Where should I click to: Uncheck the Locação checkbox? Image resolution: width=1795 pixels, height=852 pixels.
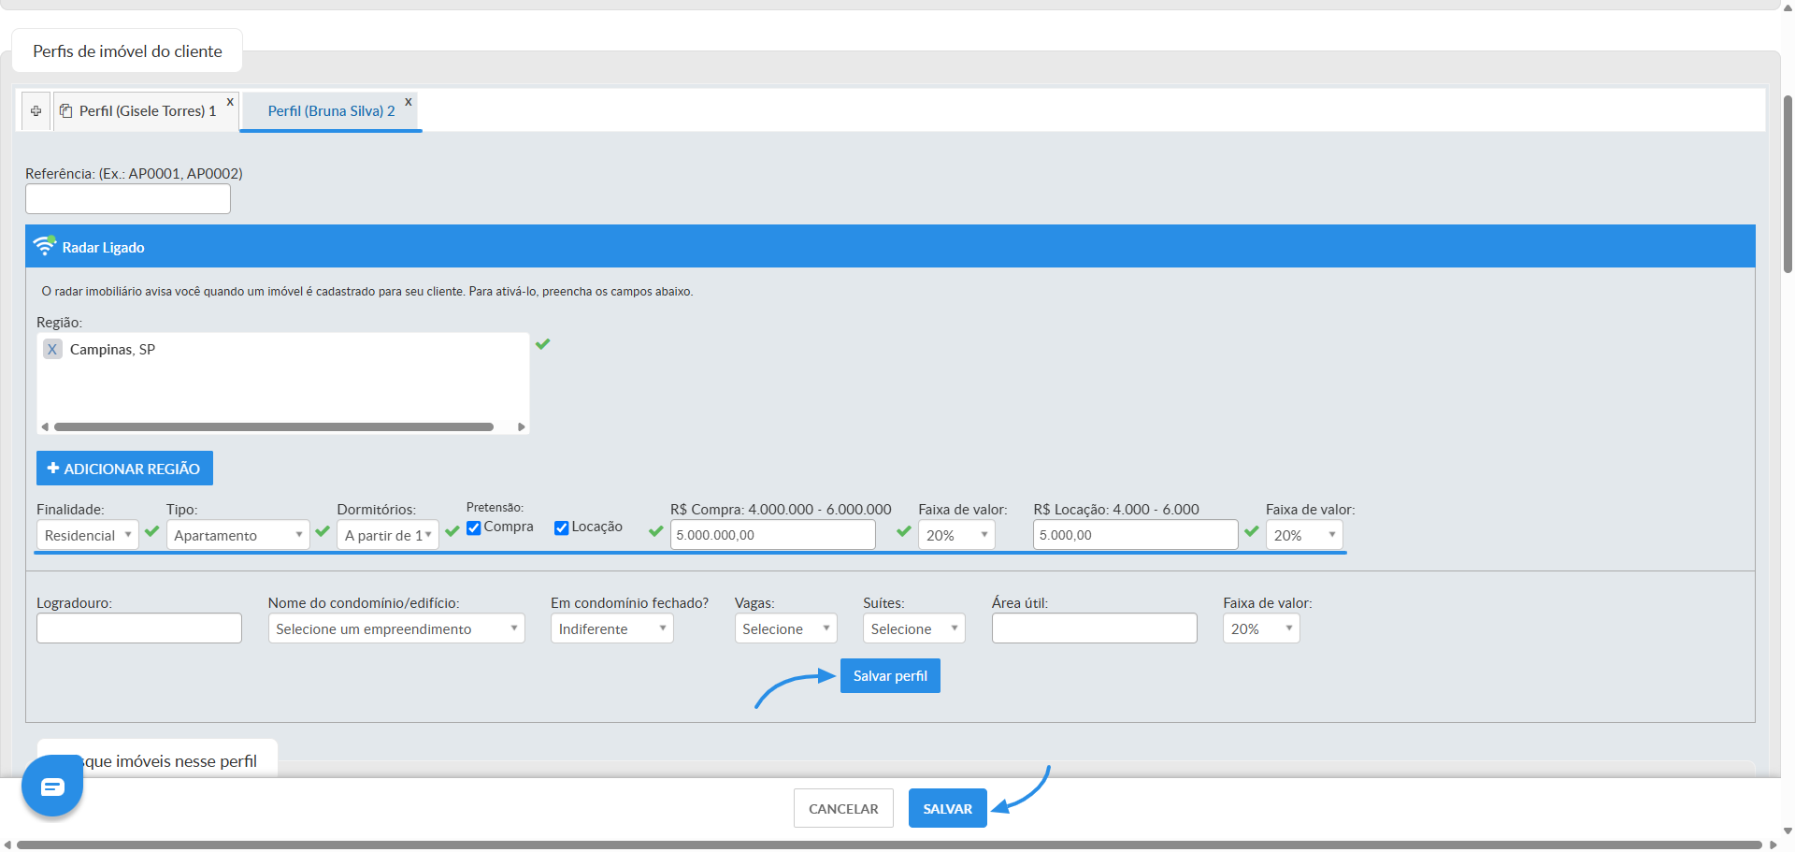click(562, 527)
